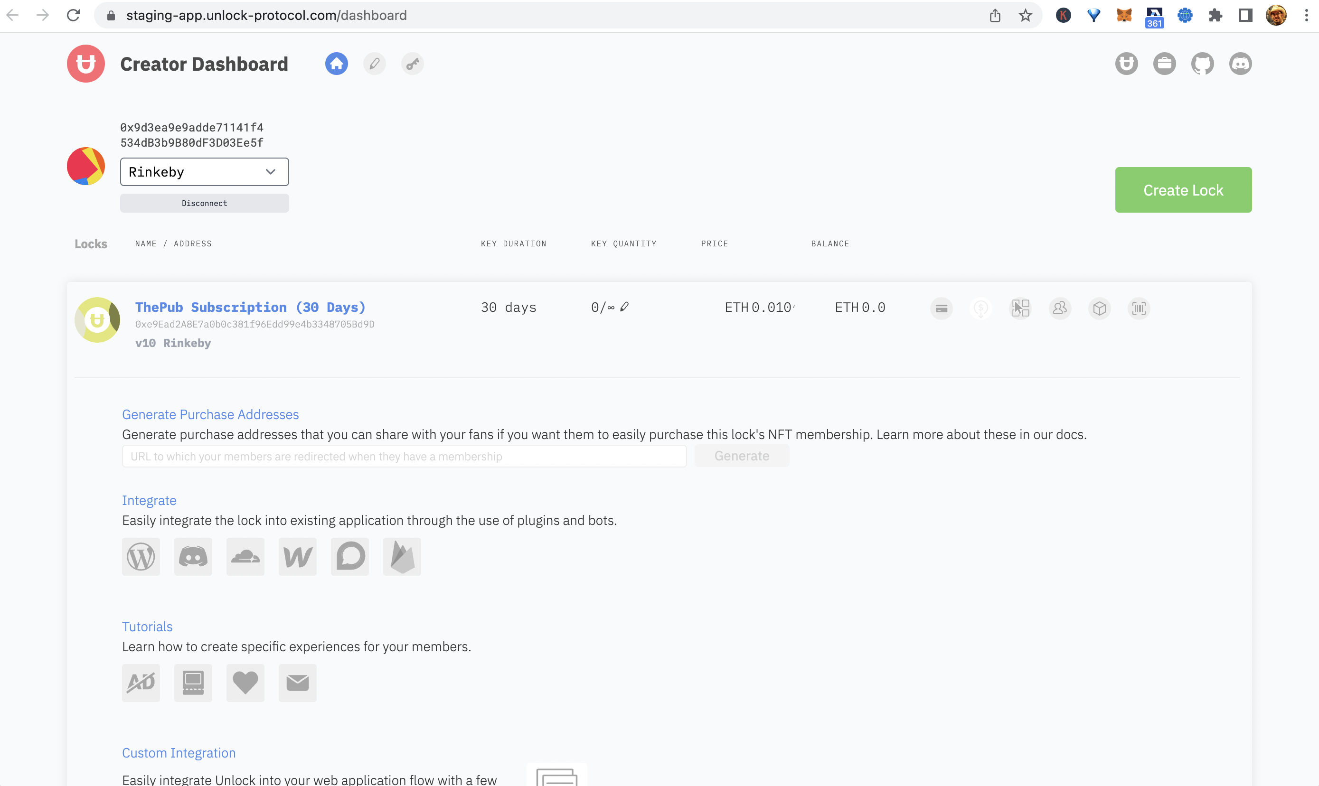Expand the key quantity editor pencil
The height and width of the screenshot is (786, 1319).
pos(626,306)
